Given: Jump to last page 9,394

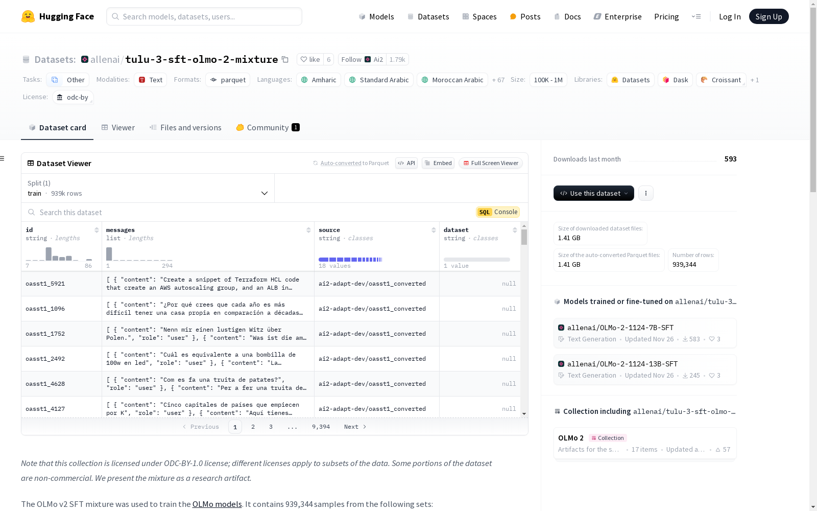Looking at the screenshot, I should click(321, 427).
